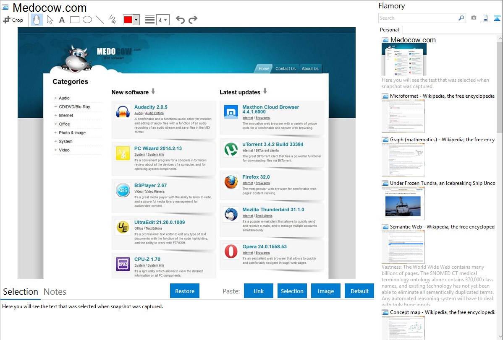
Task: Choose the text annotation tool
Action: 62,20
